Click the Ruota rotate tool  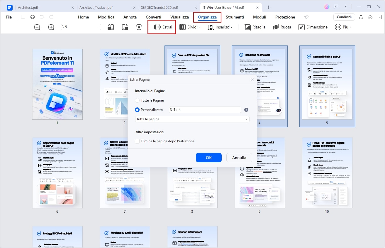282,27
